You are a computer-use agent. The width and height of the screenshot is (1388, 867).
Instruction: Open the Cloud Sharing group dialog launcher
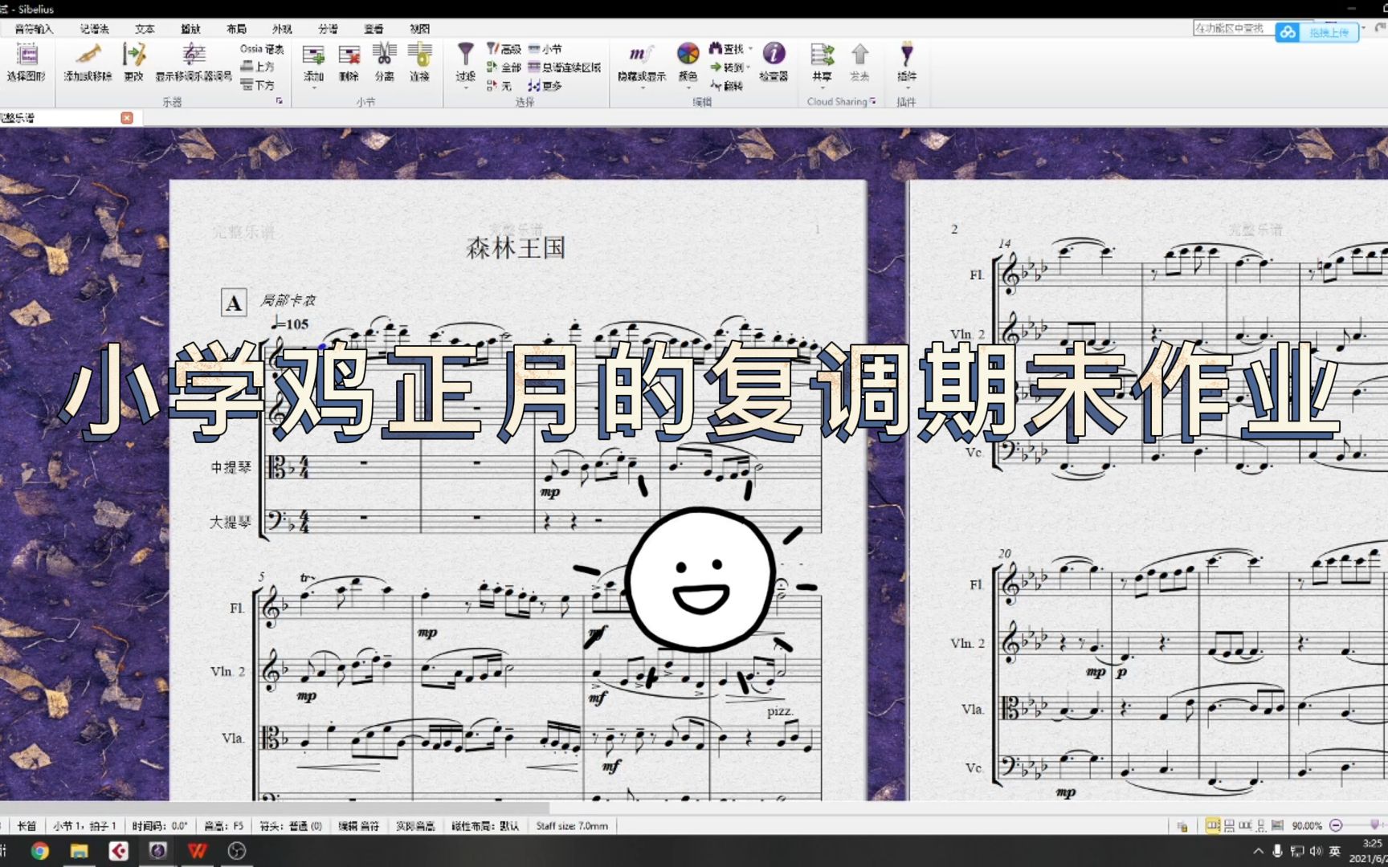(x=872, y=101)
